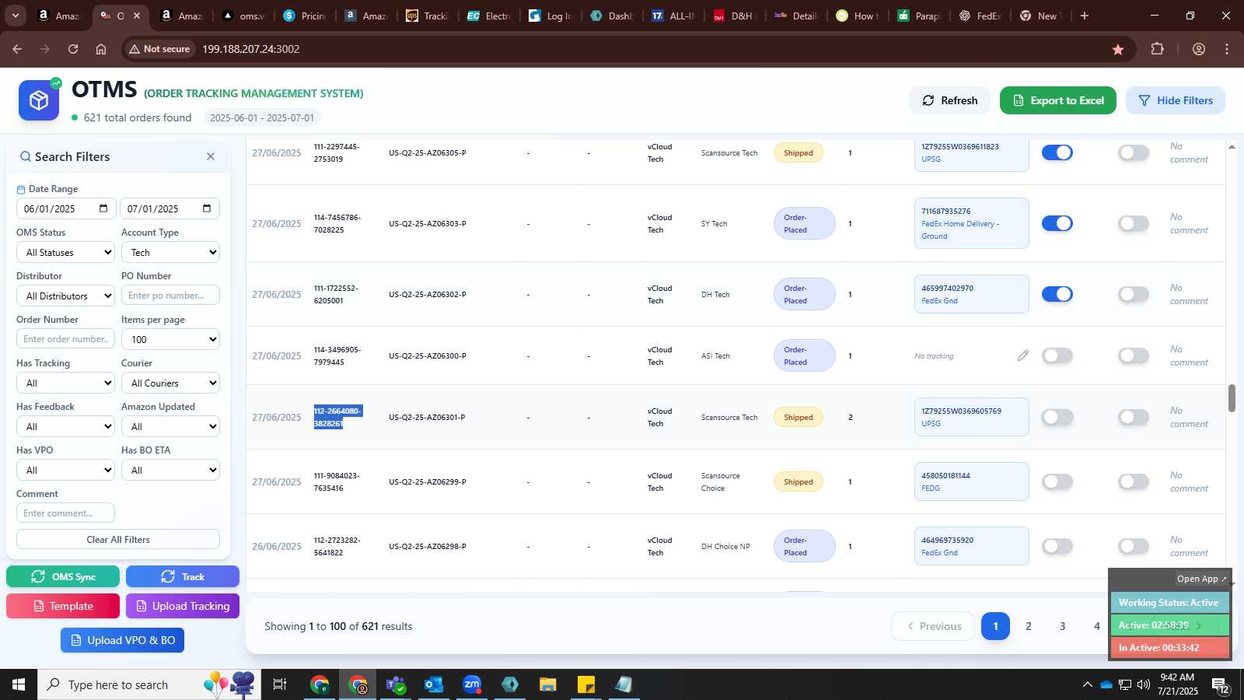Click the Not secure site info badge

click(x=160, y=49)
